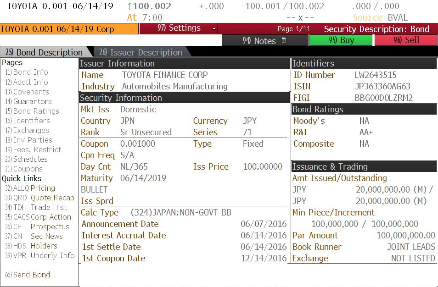Open the 97) Settings menu
This screenshot has width=438, height=287.
(x=178, y=28)
